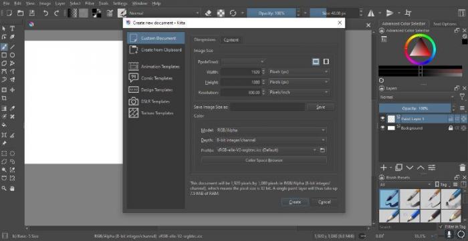Open the Filter menu
Viewport: 468px width, 241px height.
click(x=90, y=3)
